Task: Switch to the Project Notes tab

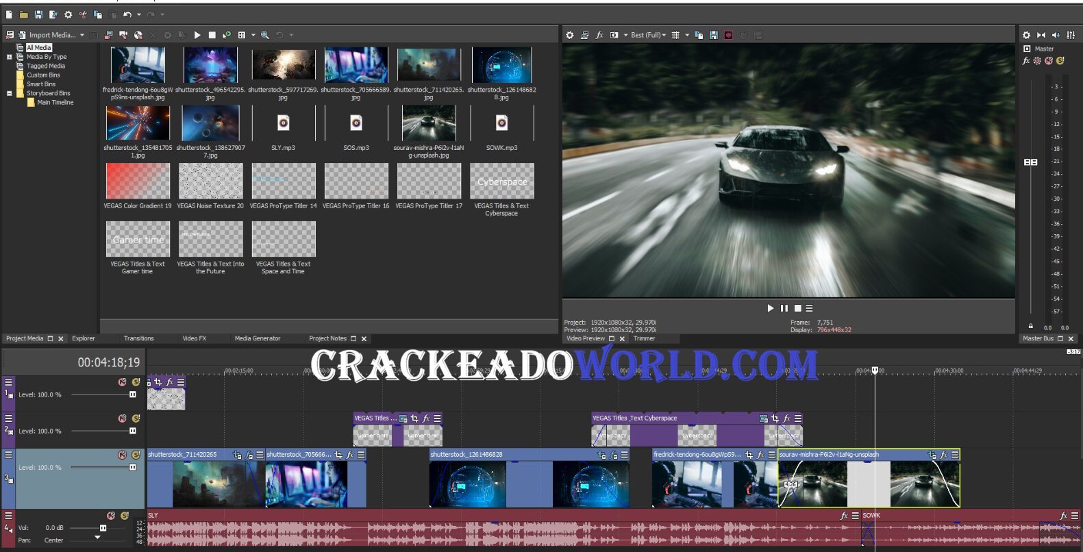Action: (x=327, y=338)
